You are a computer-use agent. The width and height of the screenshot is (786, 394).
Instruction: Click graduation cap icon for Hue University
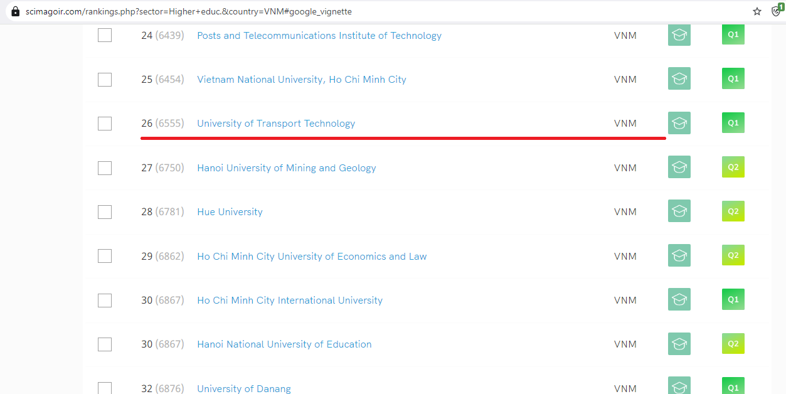[679, 211]
